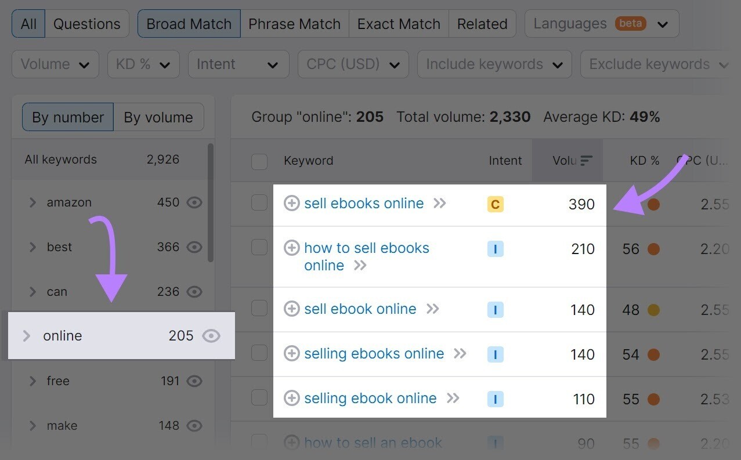741x460 pixels.
Task: Toggle eye icon for the best group
Action: pos(194,247)
